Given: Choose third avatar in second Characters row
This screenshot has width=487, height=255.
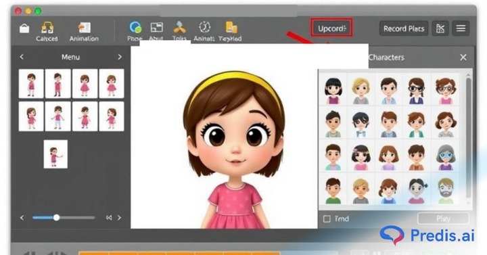Looking at the screenshot, I should point(388,124).
